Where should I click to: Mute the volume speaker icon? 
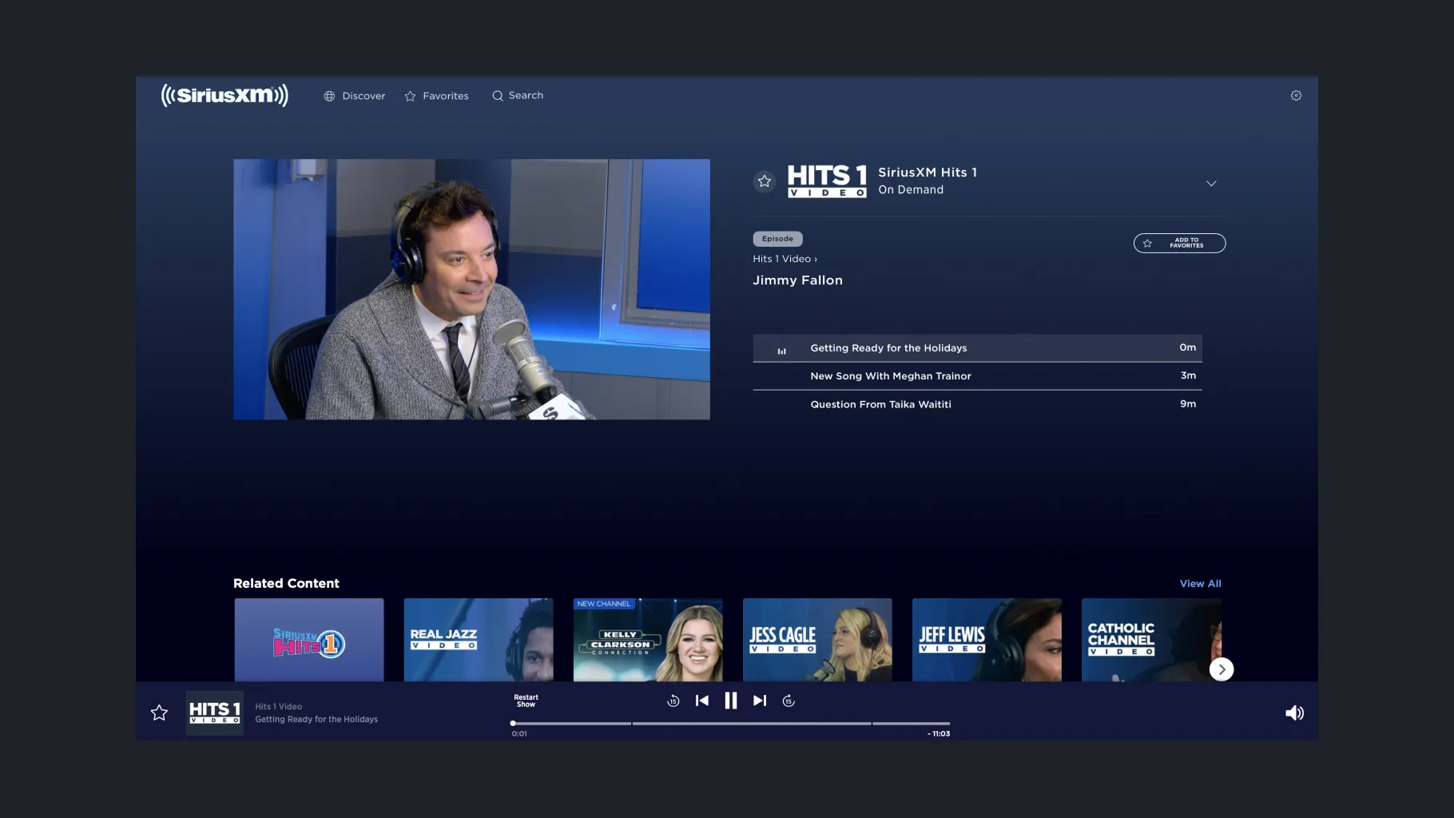(x=1294, y=713)
